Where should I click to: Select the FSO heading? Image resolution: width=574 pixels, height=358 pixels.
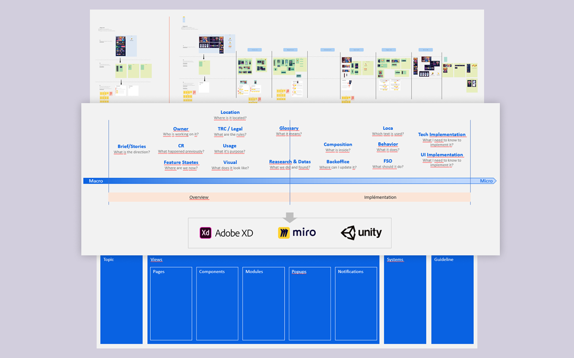coord(388,161)
